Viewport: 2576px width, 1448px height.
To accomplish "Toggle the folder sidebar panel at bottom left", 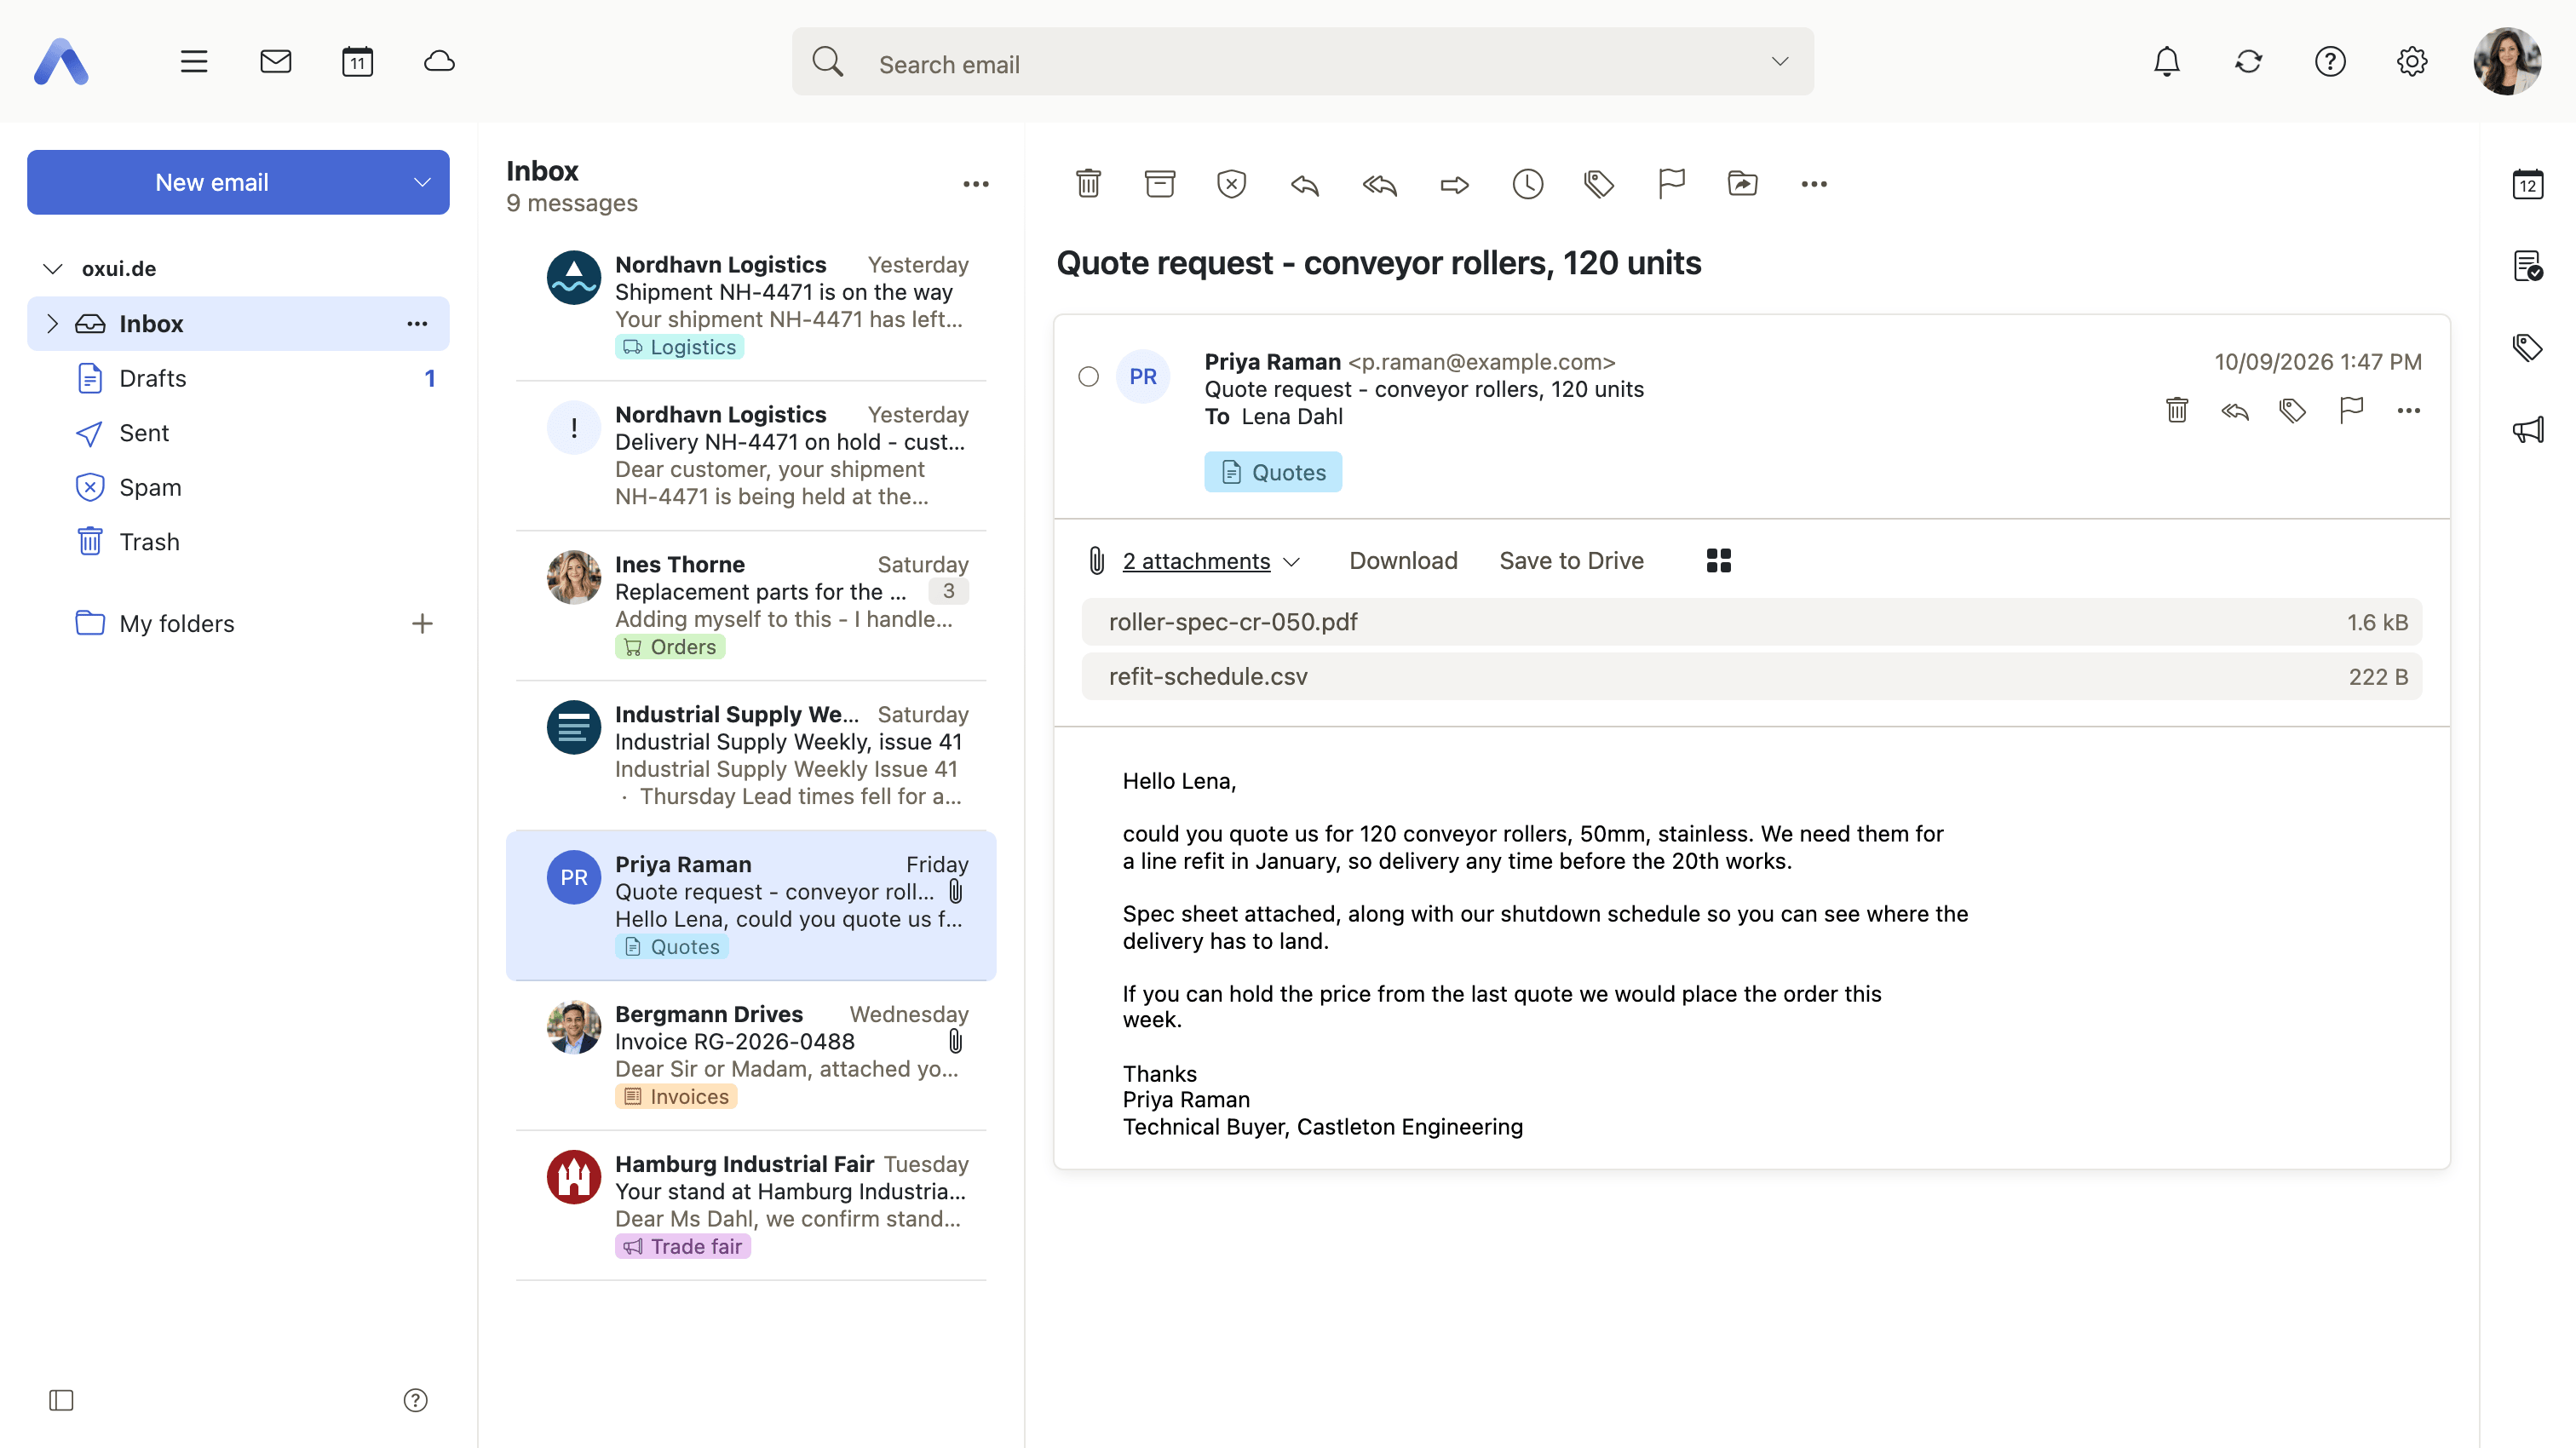I will click(61, 1400).
